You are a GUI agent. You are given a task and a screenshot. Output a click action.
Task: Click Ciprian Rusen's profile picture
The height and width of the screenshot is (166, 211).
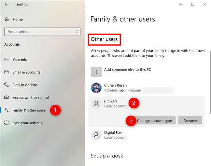click(x=96, y=88)
